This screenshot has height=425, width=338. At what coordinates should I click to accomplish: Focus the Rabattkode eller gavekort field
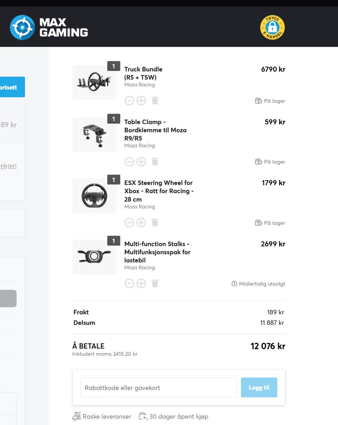tap(158, 388)
